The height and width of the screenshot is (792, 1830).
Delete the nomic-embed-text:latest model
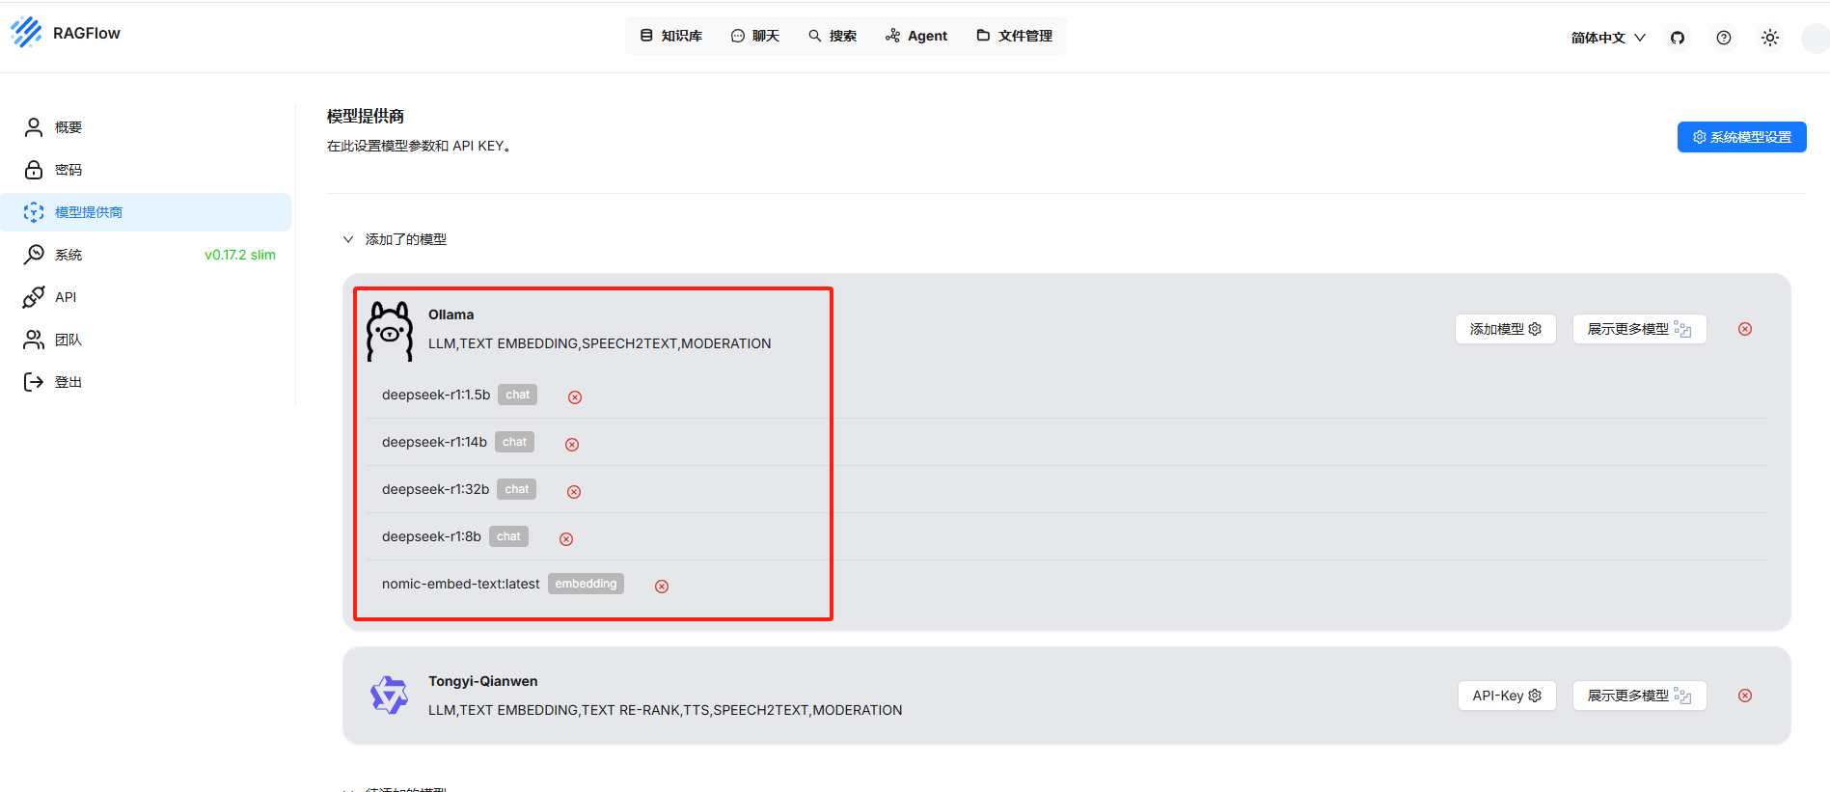pos(662,587)
